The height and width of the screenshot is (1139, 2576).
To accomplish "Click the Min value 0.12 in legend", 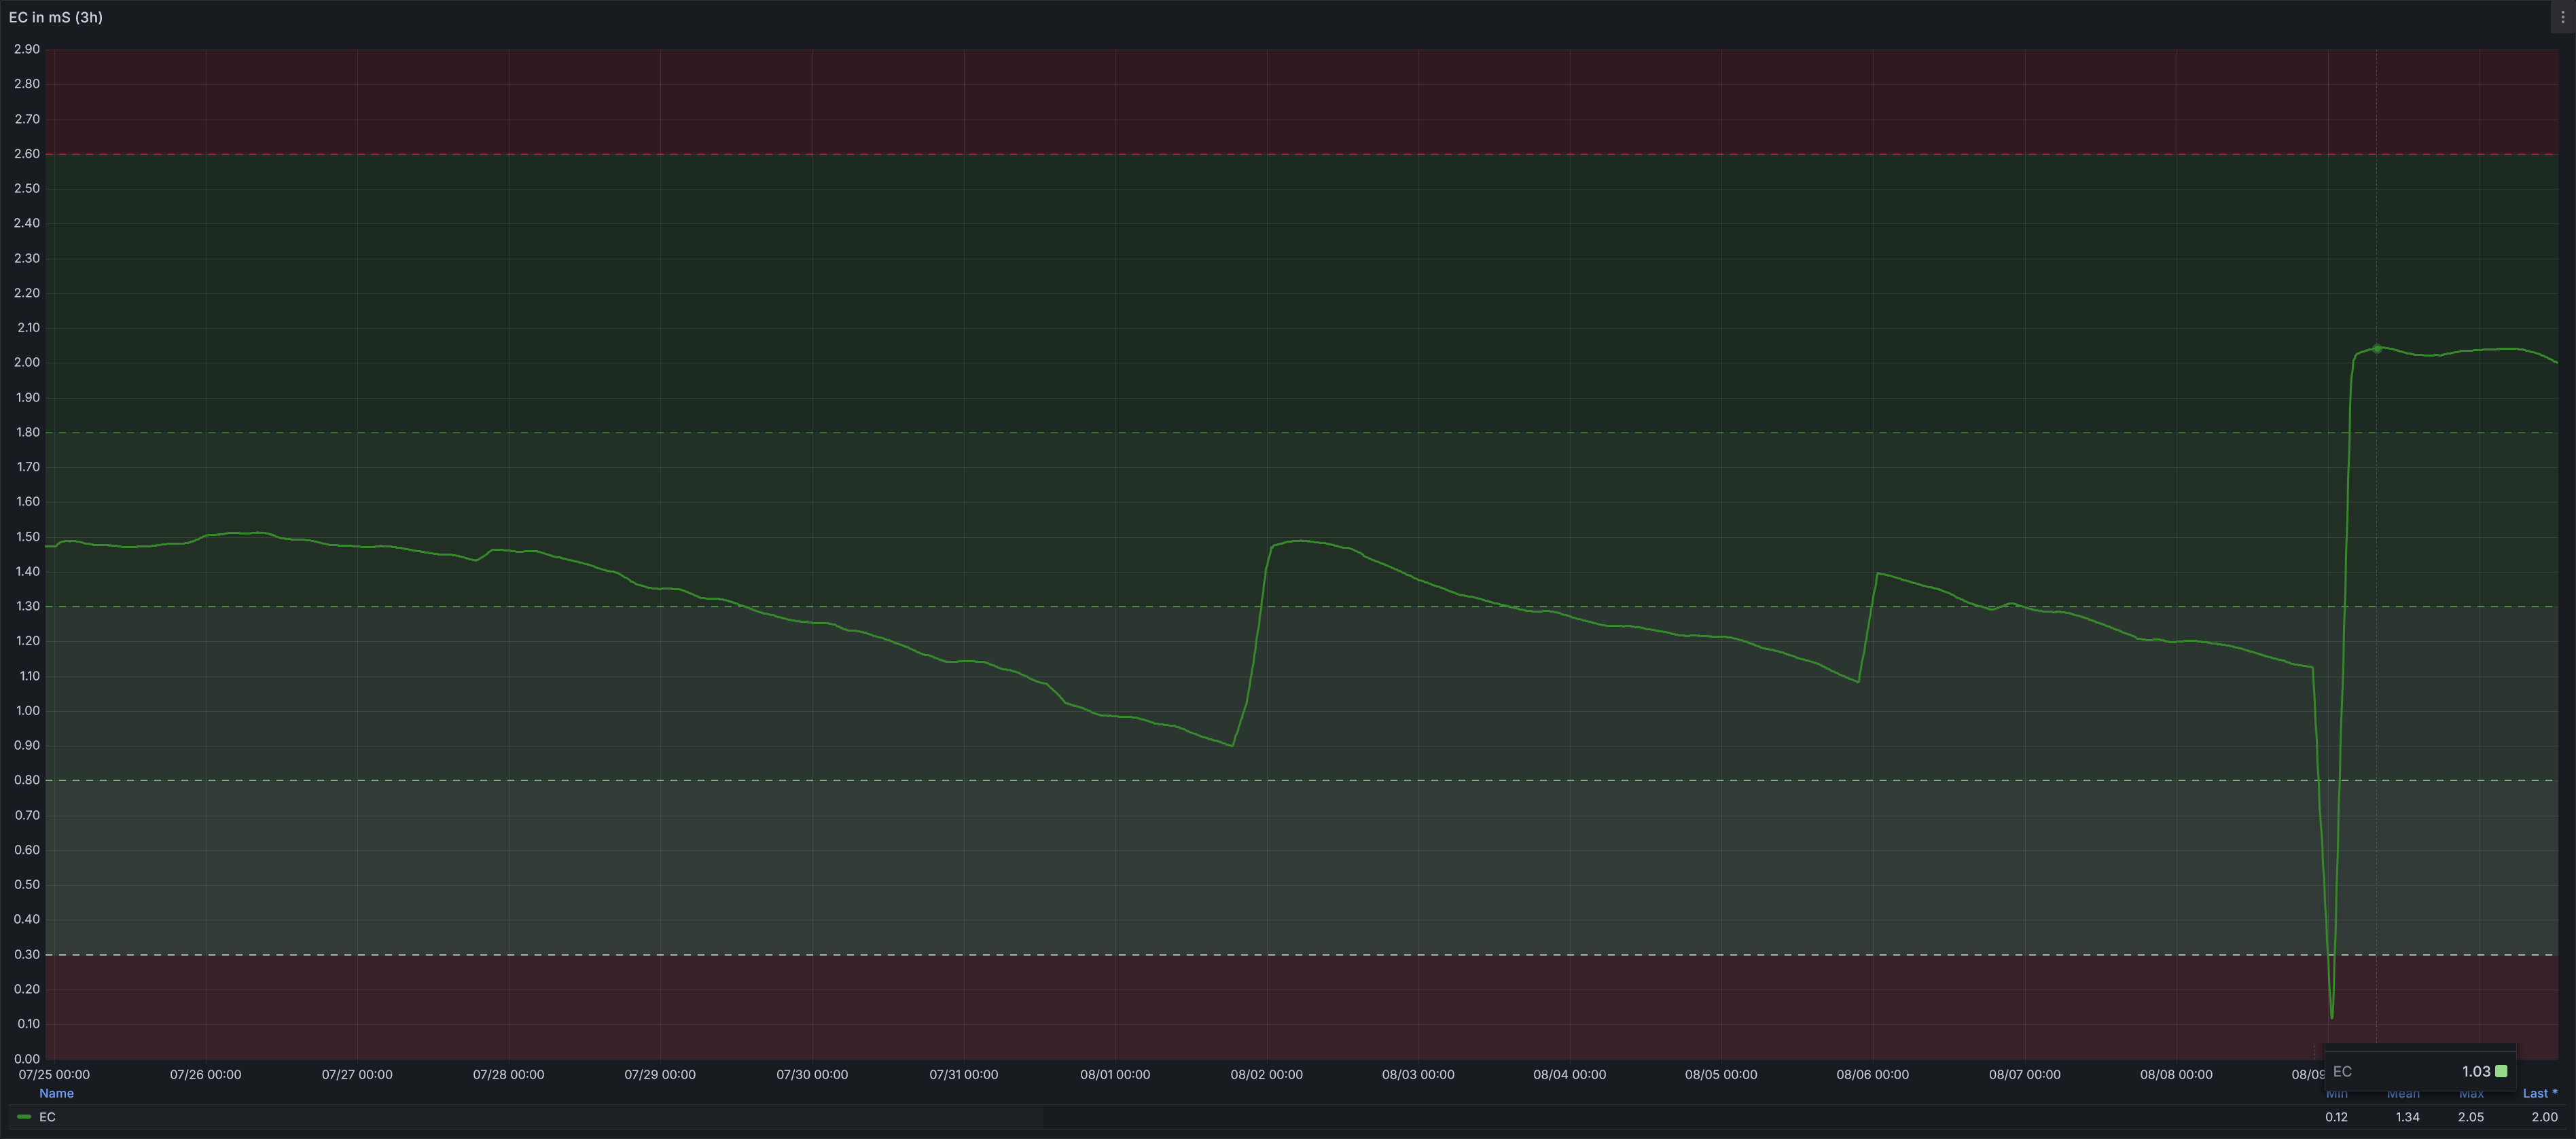I will point(2336,1117).
